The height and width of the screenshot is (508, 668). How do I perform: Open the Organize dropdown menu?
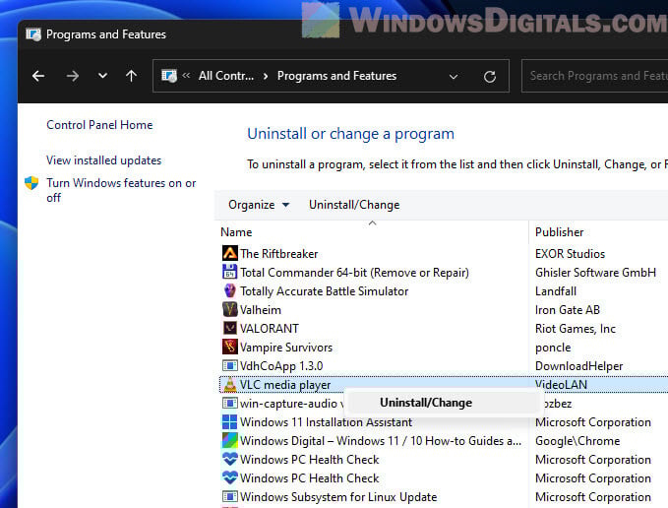coord(259,205)
